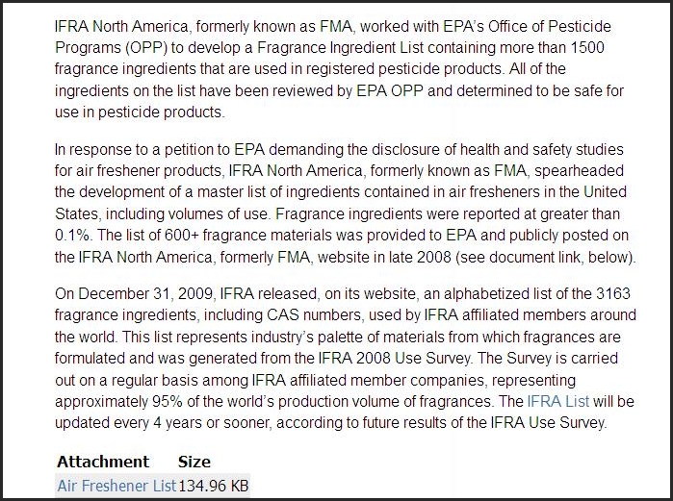This screenshot has height=501, width=673.
Task: Open the IFRA List hyperlink
Action: point(557,402)
